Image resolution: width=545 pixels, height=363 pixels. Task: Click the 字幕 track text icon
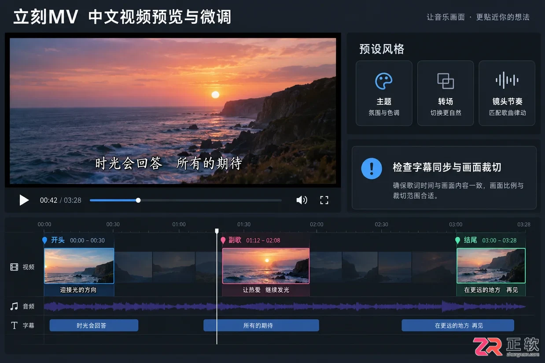[x=15, y=326]
